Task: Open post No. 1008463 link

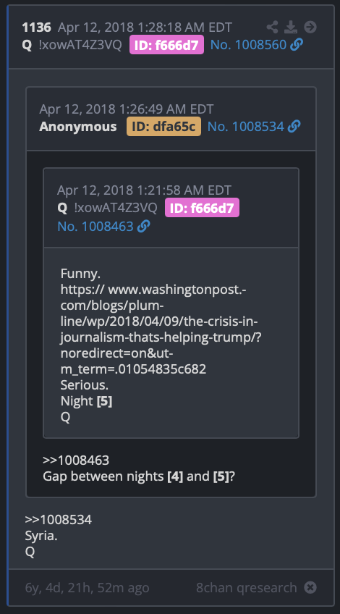Action: click(x=95, y=227)
